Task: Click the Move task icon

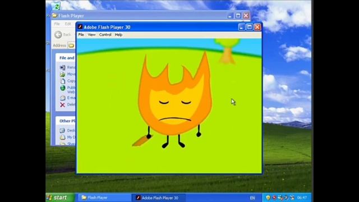Action: (62, 74)
